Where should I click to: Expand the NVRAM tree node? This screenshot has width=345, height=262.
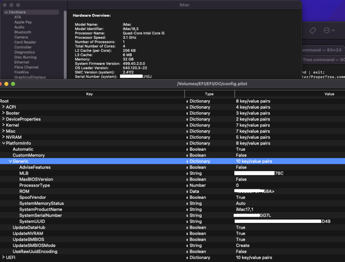[x=3, y=137]
